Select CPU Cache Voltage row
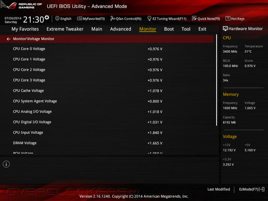This screenshot has height=201, width=268. tap(107, 91)
